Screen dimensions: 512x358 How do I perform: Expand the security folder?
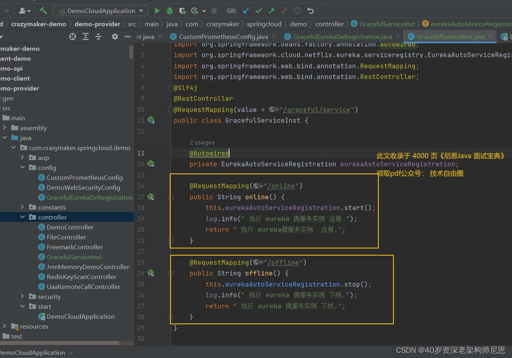23,296
